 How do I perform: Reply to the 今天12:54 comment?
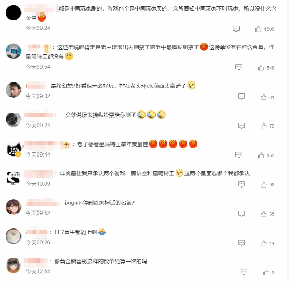(x=244, y=272)
